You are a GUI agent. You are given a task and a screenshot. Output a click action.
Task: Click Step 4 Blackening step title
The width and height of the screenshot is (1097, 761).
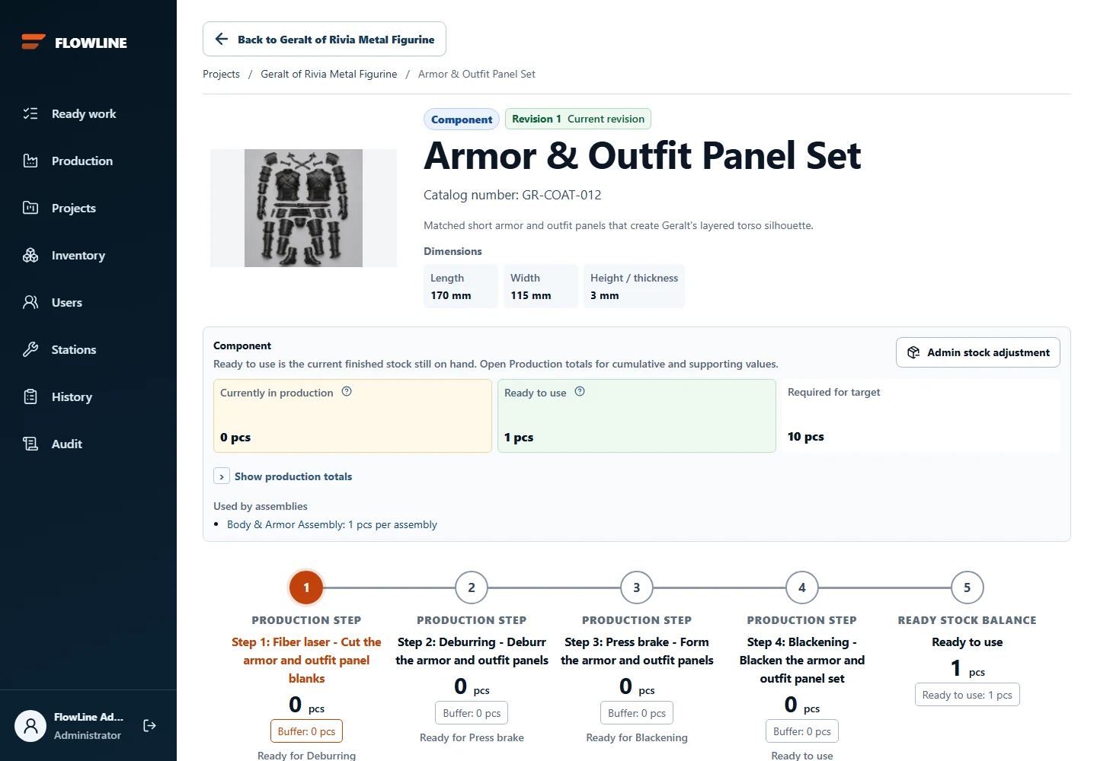(802, 661)
